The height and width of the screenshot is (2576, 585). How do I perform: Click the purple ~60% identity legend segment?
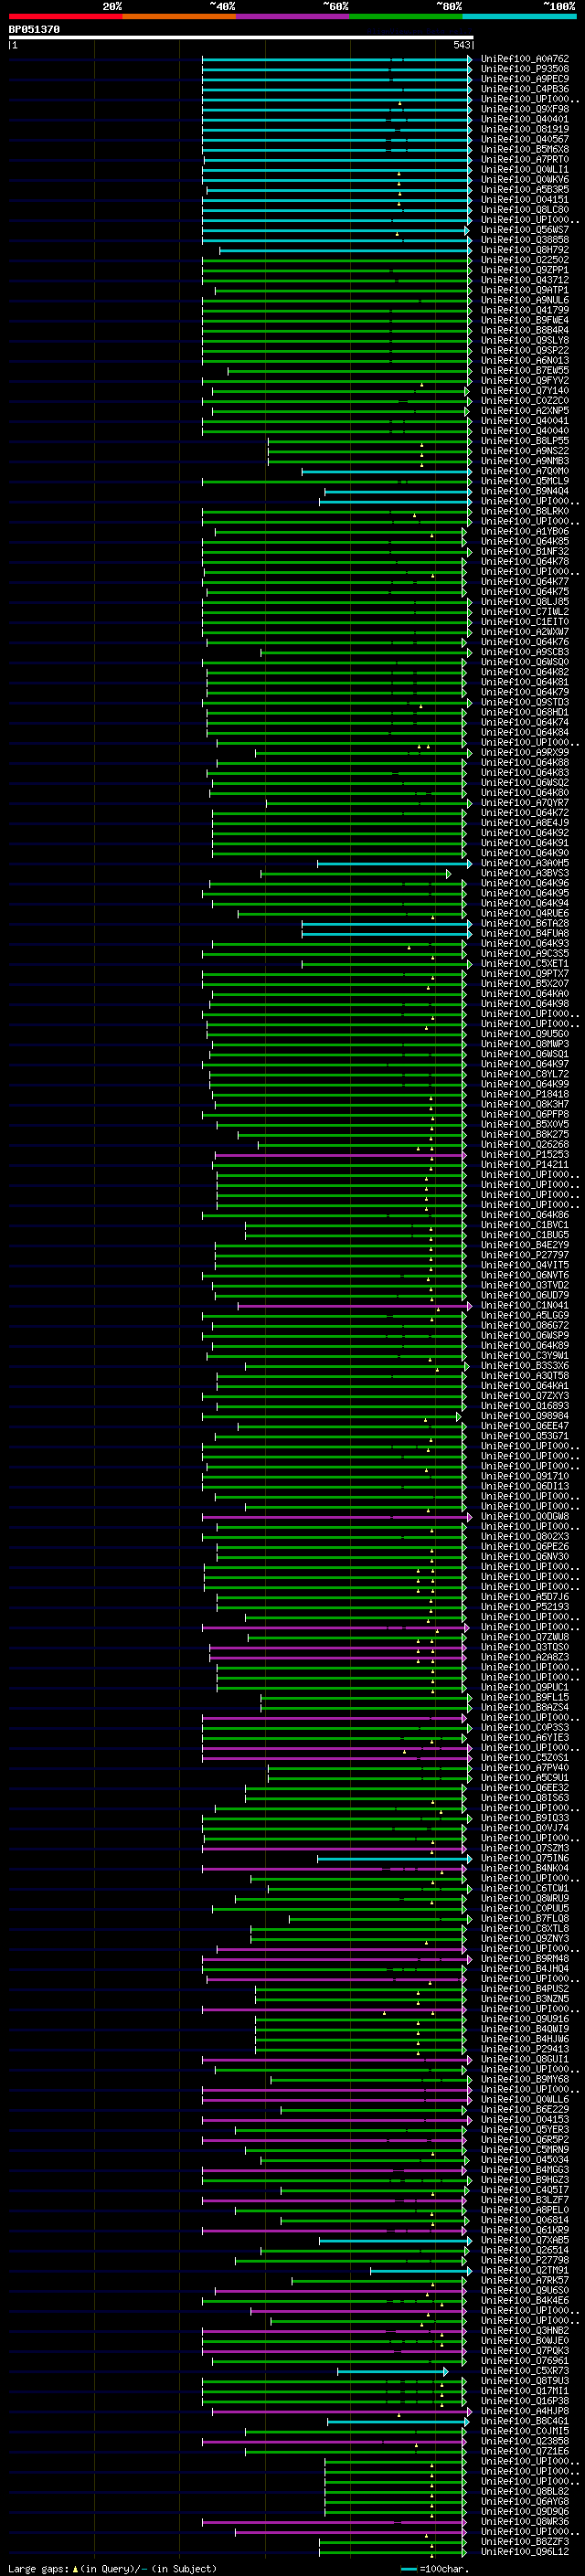(292, 16)
